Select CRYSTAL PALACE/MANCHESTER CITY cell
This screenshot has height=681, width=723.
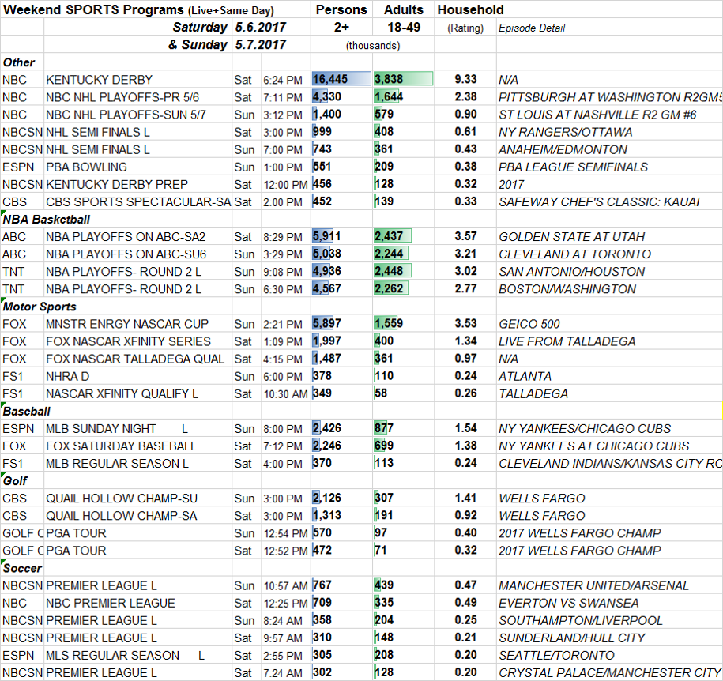[609, 673]
